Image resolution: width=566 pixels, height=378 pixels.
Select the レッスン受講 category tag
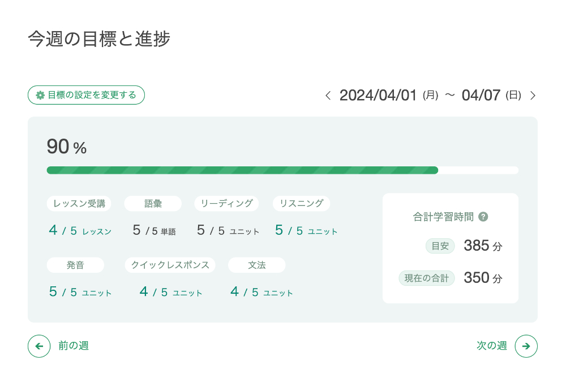click(79, 204)
